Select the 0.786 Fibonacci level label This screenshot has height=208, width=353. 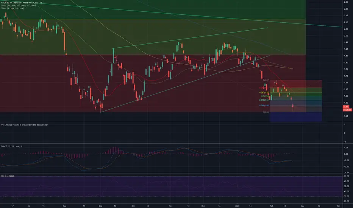pos(264,106)
